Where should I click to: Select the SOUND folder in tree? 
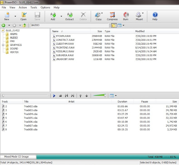coord(14,49)
